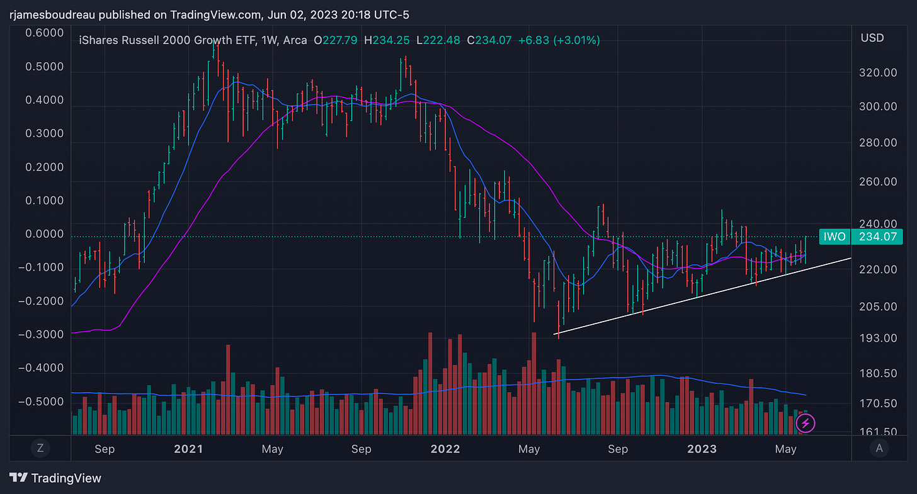The image size is (917, 494).
Task: Click the −0.4000 left scale label
Action: (41, 368)
